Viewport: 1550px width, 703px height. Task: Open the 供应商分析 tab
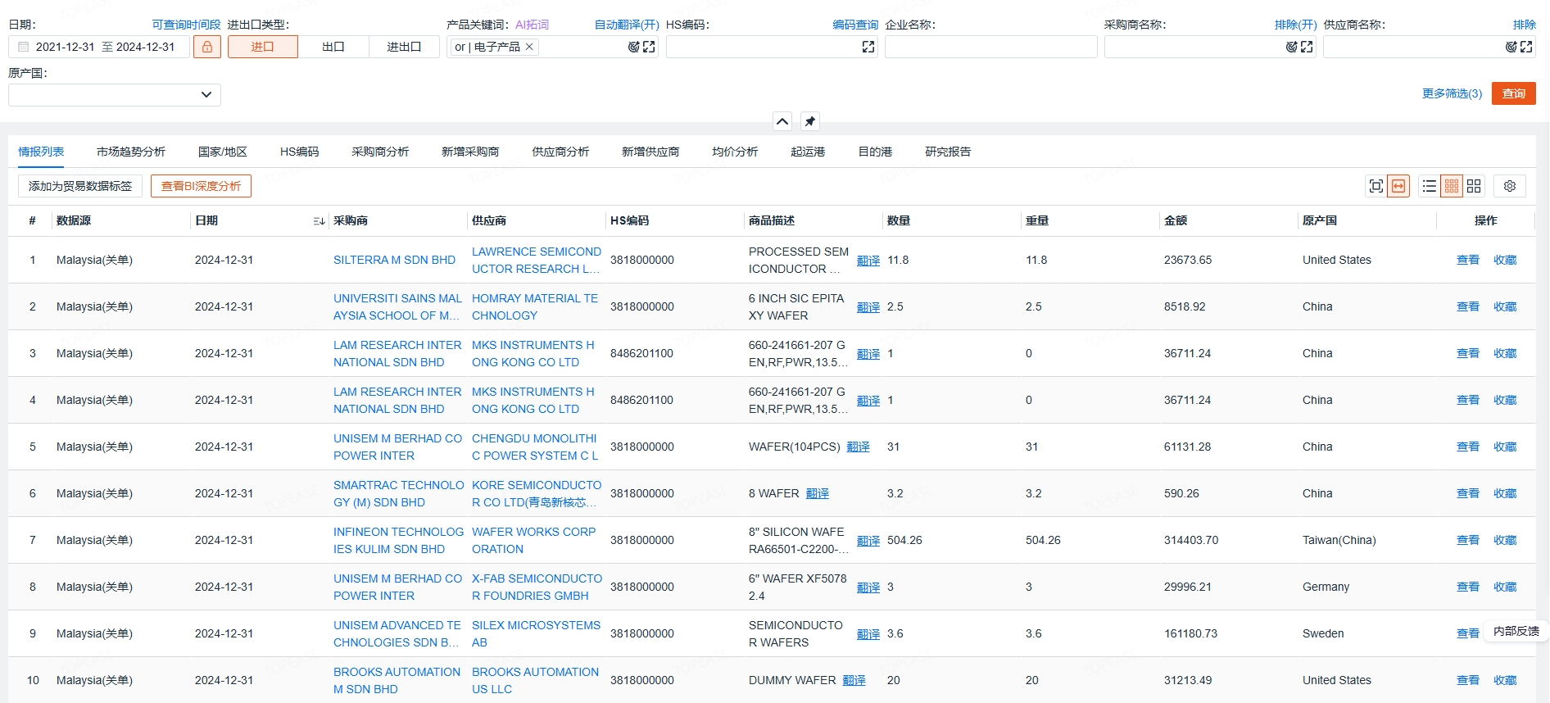coord(560,152)
